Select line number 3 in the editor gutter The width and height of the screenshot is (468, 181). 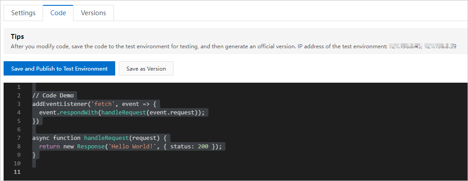coord(19,104)
